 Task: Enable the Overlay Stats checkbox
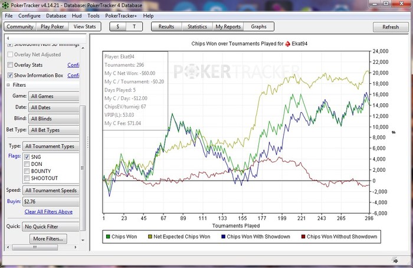pos(10,65)
